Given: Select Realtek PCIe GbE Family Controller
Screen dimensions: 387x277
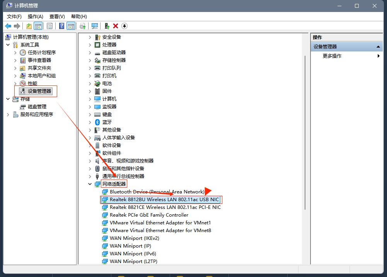Looking at the screenshot, I should coord(149,215).
